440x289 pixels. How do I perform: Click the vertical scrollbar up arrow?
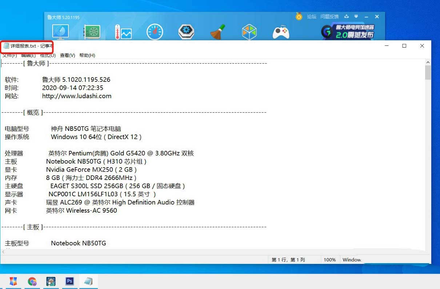(428, 63)
